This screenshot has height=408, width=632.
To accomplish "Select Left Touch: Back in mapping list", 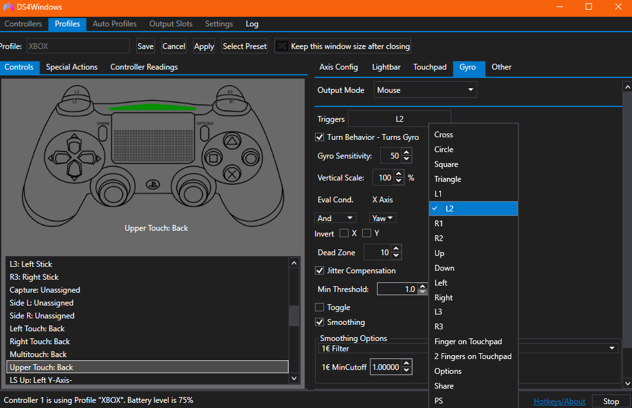I will (37, 329).
